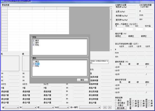Check 果实 checkbox in 茎叶 group
The image size is (155, 111).
coord(34,62)
